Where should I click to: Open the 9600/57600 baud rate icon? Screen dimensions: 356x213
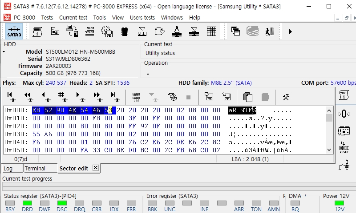click(90, 31)
